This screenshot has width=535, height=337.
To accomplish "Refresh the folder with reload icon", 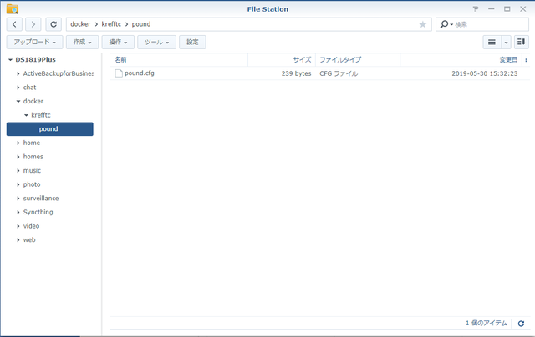I will (53, 24).
